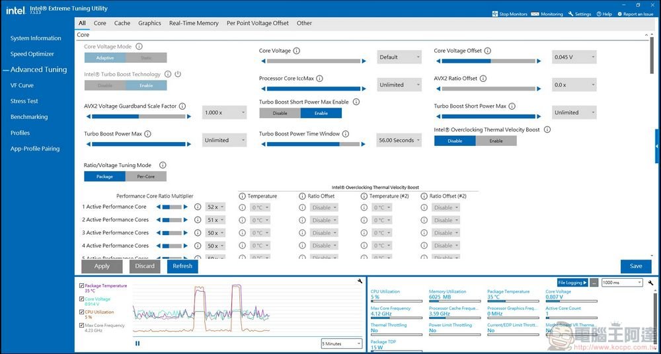Viewport: 661px width, 354px height.
Task: Pause the monitoring graph
Action: point(137,343)
